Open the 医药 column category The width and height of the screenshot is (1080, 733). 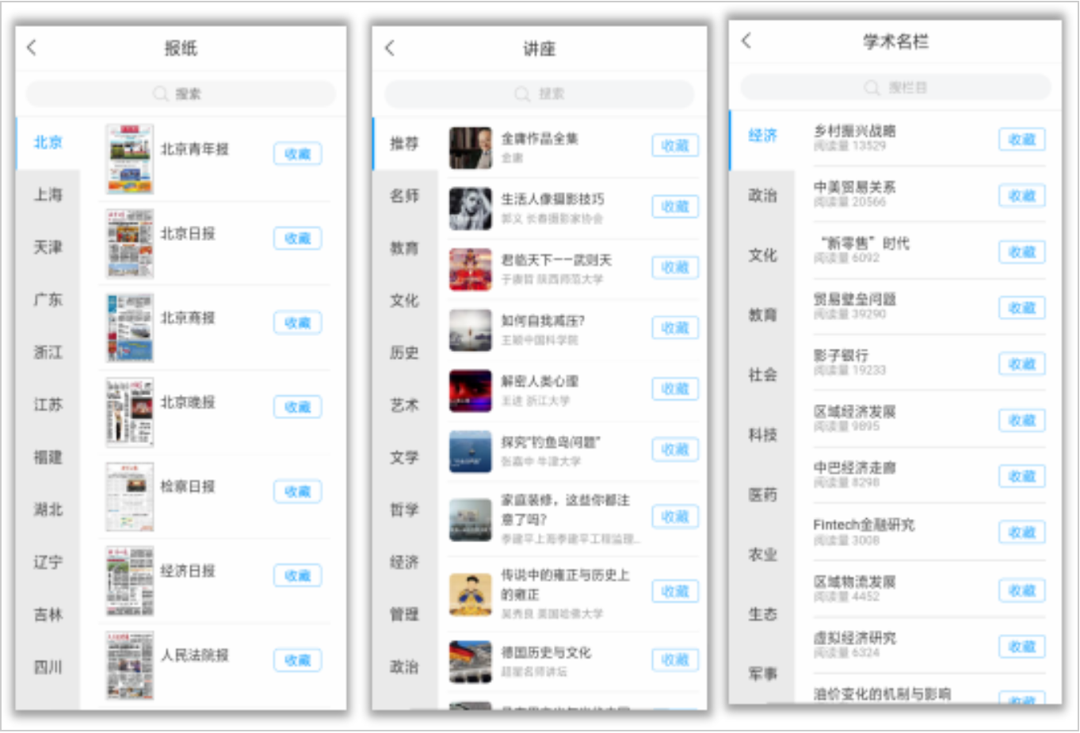762,494
